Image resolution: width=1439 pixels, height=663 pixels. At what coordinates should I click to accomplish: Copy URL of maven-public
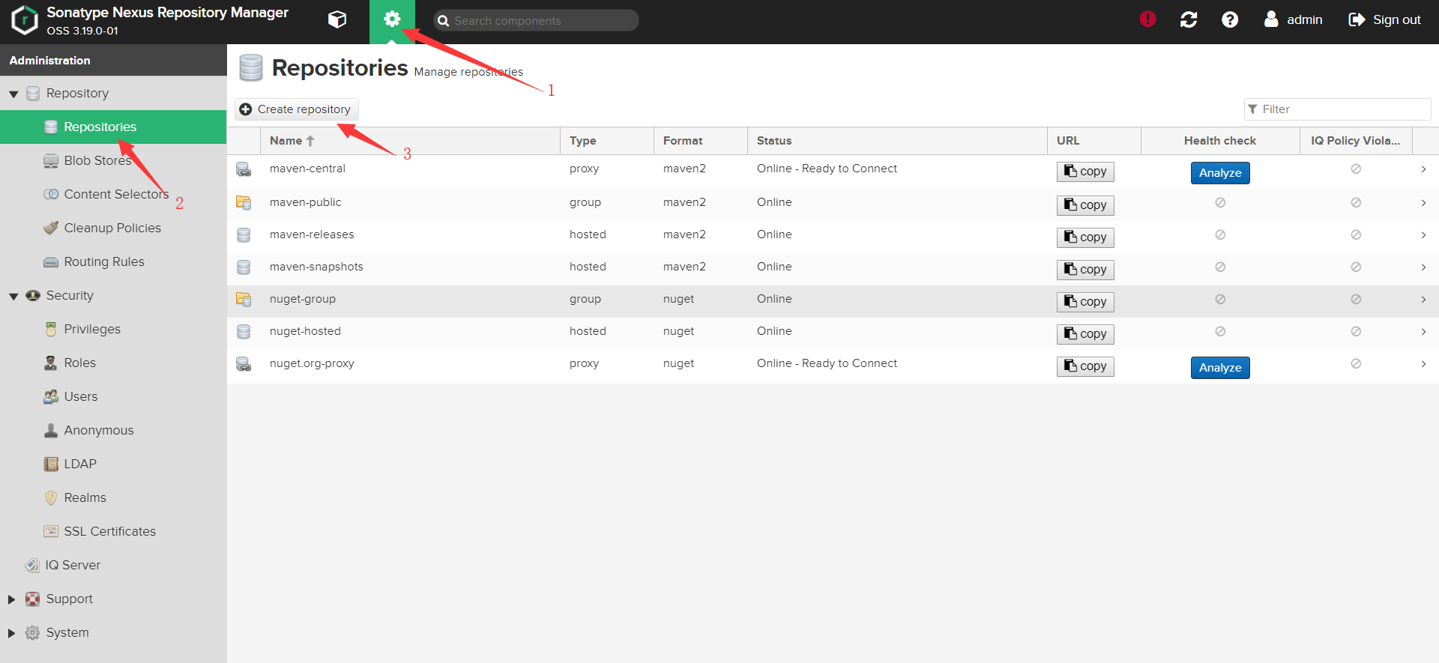(x=1085, y=205)
